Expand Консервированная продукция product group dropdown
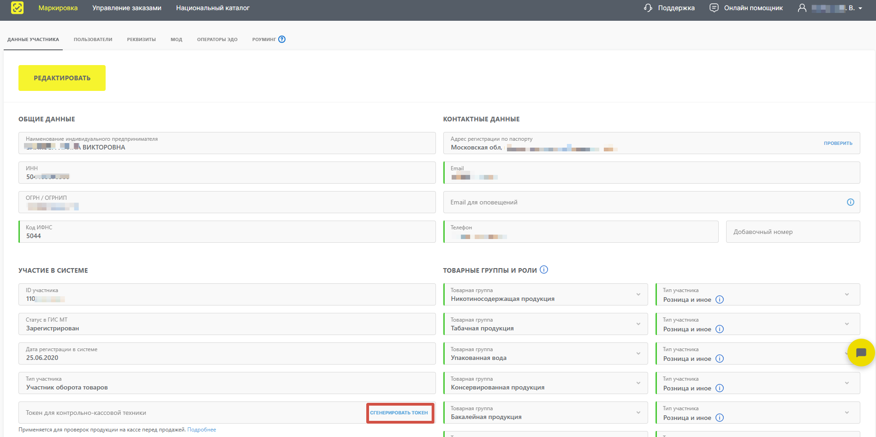 coord(638,383)
